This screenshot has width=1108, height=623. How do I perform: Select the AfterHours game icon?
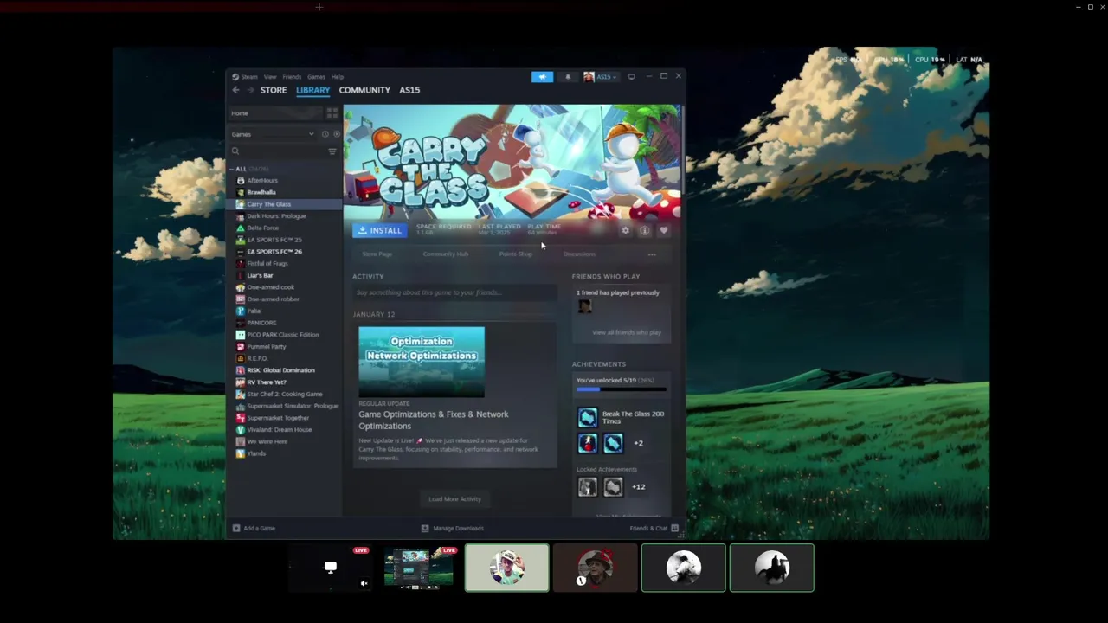[241, 180]
